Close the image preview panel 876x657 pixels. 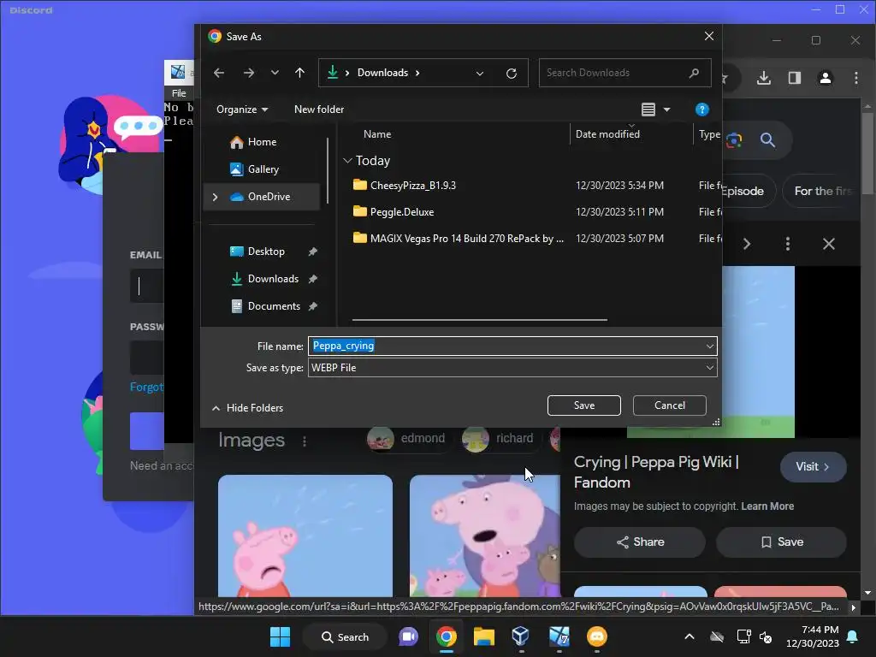[829, 244]
